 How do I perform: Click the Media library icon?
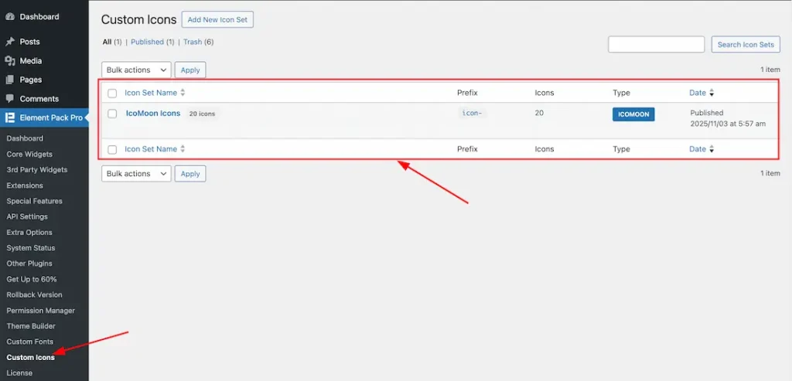click(x=10, y=61)
